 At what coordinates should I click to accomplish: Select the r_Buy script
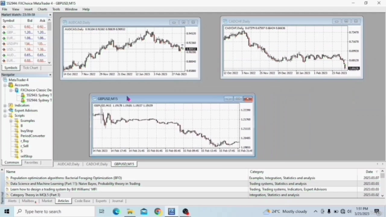pyautogui.click(x=25, y=141)
